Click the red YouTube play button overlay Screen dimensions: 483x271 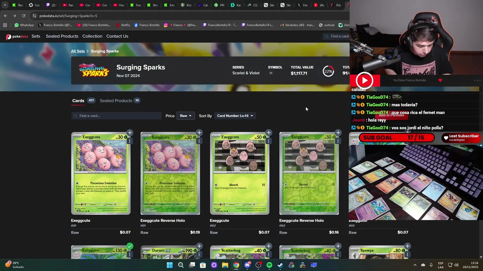(365, 80)
